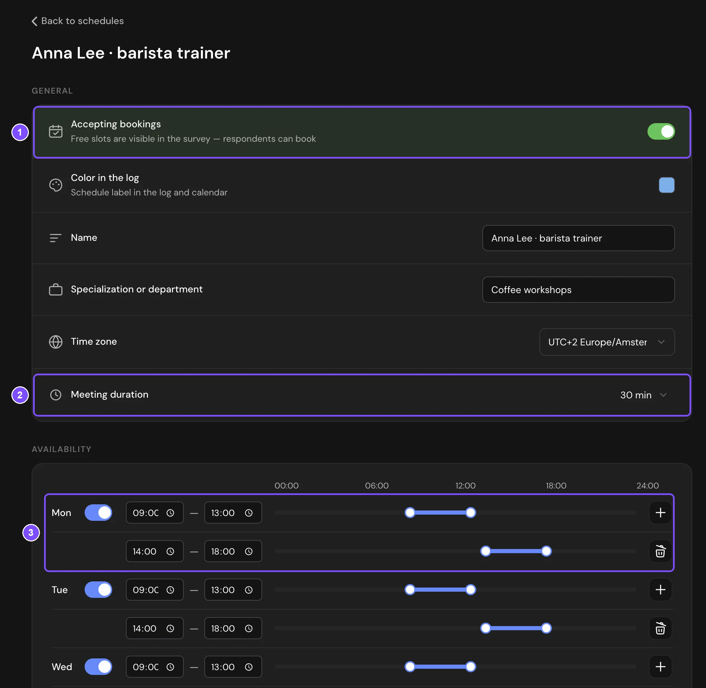
Task: Add a time slot for Wednesday
Action: coord(660,667)
